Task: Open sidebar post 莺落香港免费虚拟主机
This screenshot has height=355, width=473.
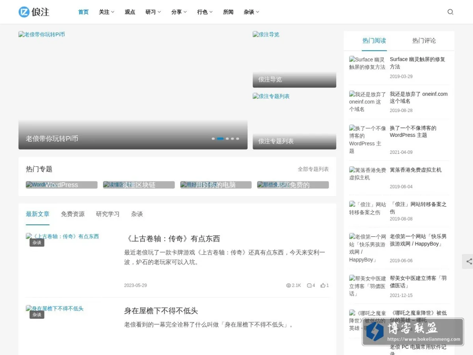Action: click(415, 170)
